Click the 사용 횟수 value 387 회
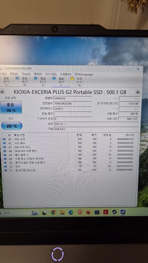This screenshot has height=263, width=148. click(129, 114)
